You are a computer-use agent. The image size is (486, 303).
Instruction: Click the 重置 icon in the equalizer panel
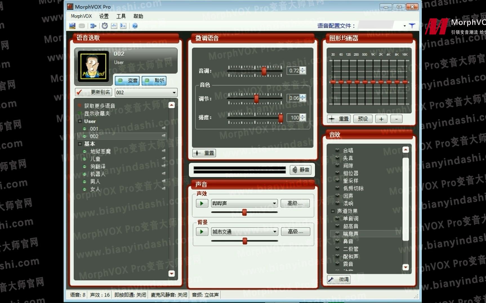[339, 119]
